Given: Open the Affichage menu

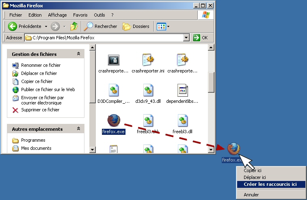Looking at the screenshot, I should click(57, 15).
